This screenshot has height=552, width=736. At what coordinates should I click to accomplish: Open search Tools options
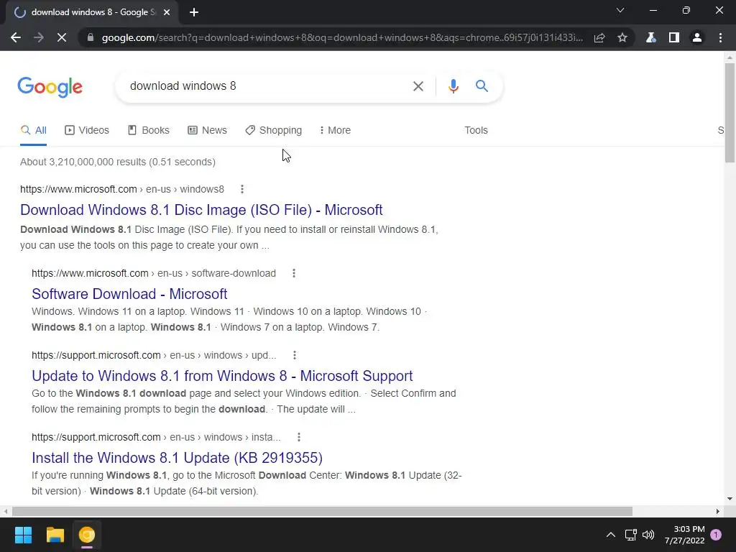click(x=476, y=130)
